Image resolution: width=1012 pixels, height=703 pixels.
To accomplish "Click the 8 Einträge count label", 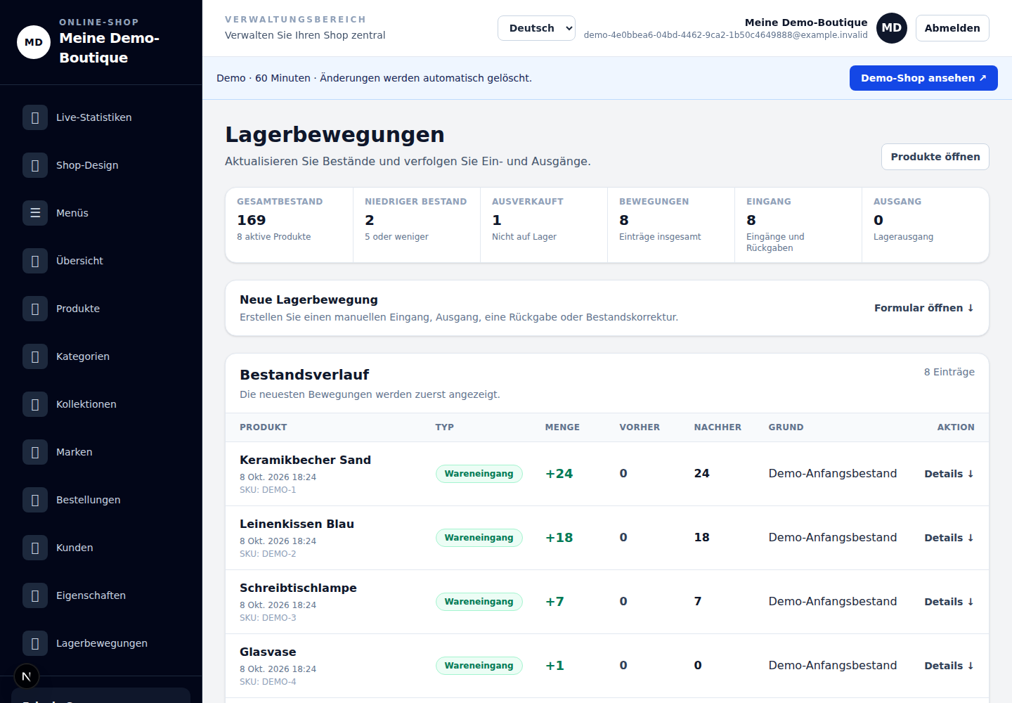I will click(x=949, y=372).
